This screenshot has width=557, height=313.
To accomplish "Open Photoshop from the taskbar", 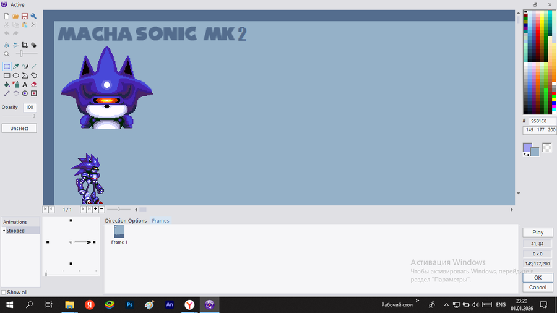I will tap(130, 304).
